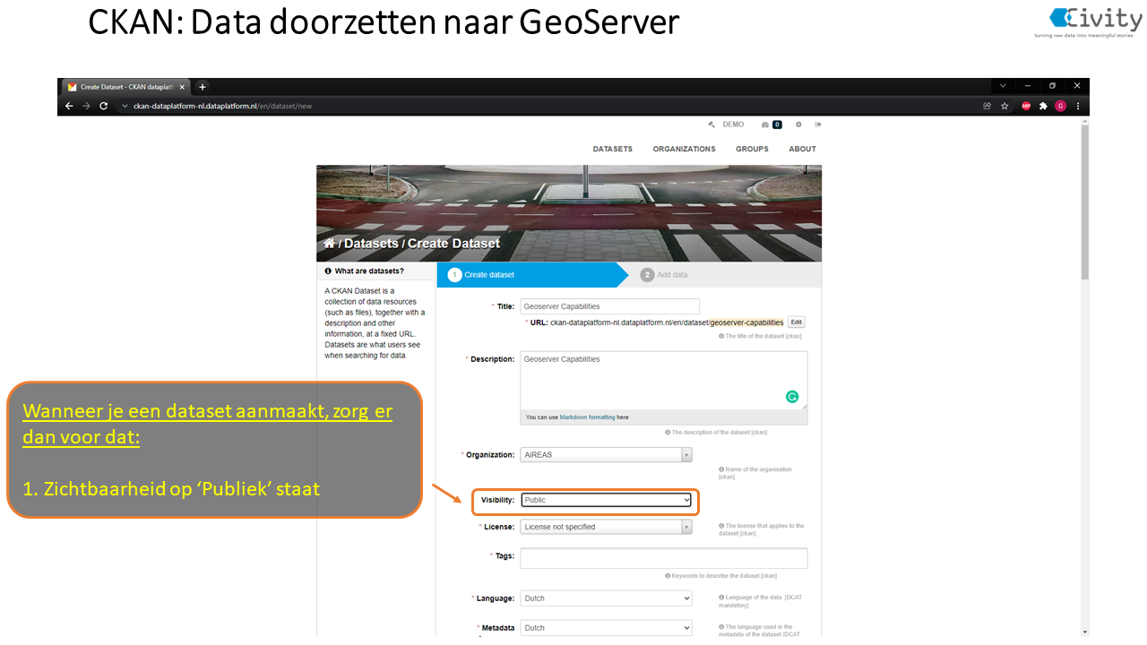Click the Create Dataset breadcrumb link
This screenshot has height=645, width=1147.
pos(454,243)
